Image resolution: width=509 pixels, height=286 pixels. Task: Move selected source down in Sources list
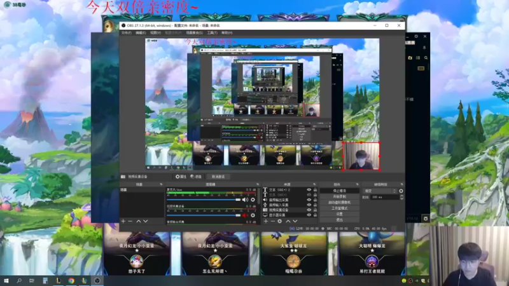tap(295, 221)
